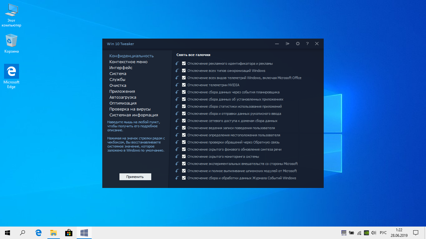Select Автозагрузка in the sidebar
Image resolution: width=426 pixels, height=239 pixels.
pyautogui.click(x=123, y=97)
